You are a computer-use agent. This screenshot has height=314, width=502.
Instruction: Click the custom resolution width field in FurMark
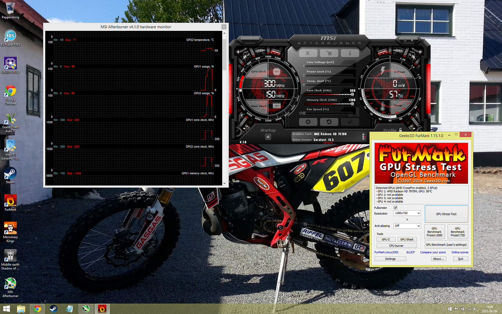pyautogui.click(x=399, y=220)
